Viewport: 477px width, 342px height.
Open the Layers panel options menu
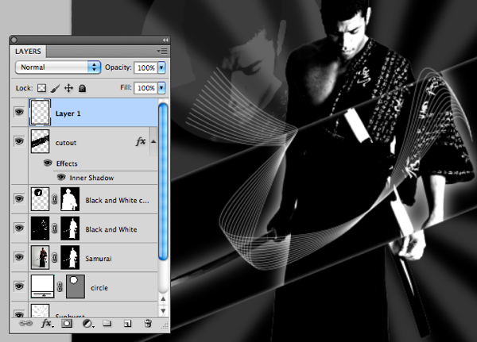tap(162, 51)
